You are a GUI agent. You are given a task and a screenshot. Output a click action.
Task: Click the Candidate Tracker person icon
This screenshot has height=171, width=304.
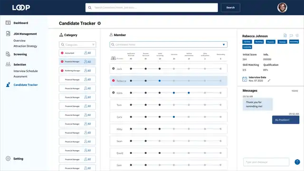point(8,85)
